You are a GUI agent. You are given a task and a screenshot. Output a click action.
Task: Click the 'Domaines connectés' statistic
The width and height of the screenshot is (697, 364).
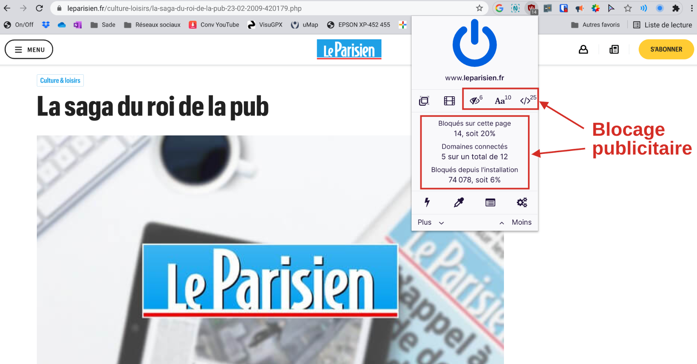(x=475, y=151)
